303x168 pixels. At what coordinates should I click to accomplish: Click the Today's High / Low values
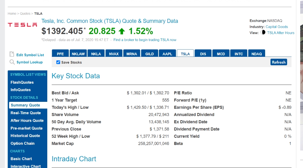[x=148, y=107]
